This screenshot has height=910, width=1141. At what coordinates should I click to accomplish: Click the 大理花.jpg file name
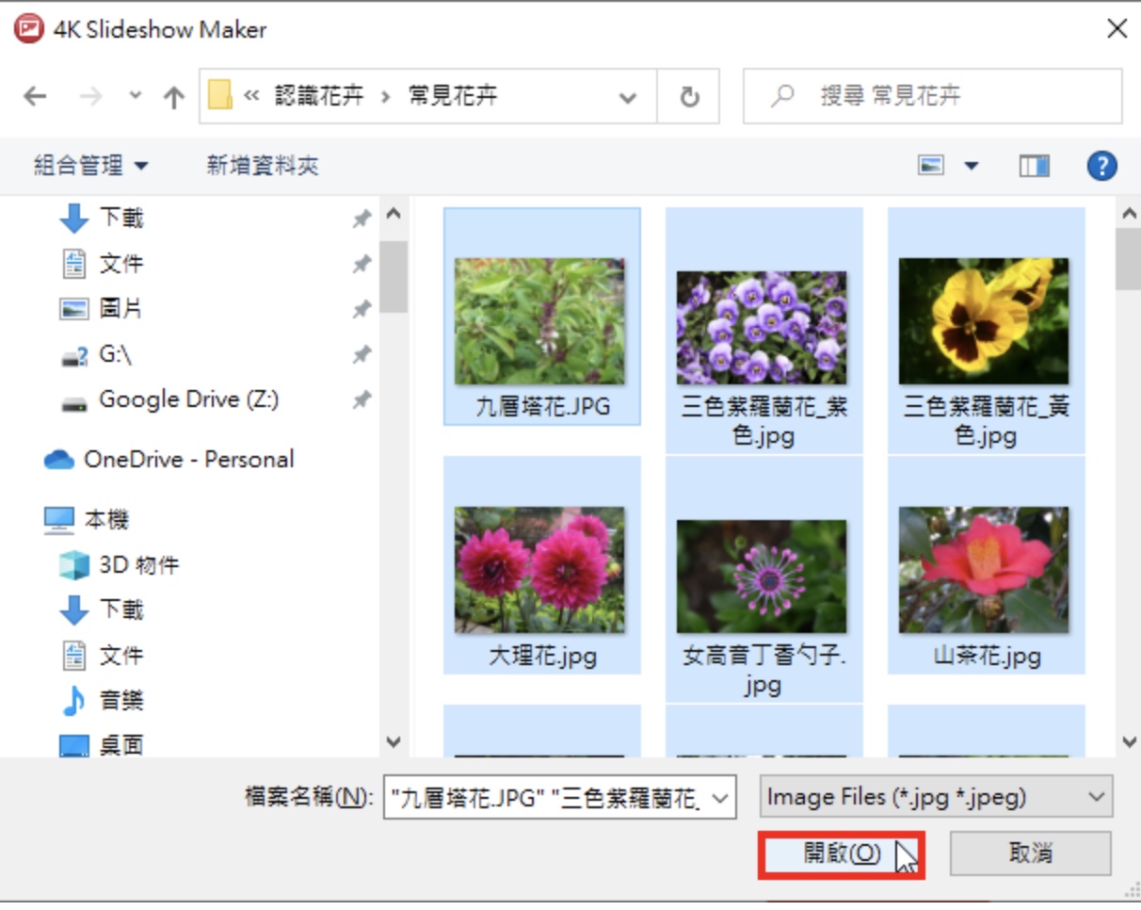click(542, 656)
